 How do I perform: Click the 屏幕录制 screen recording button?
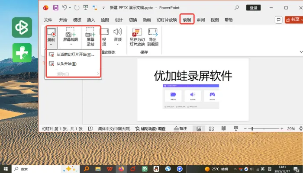90,37
